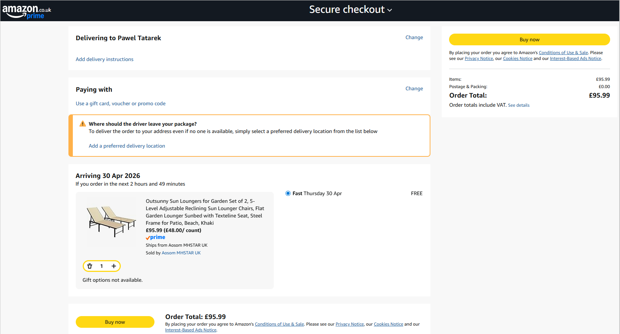Open the Aosom MHSTAR UK seller link
620x334 pixels.
[181, 253]
